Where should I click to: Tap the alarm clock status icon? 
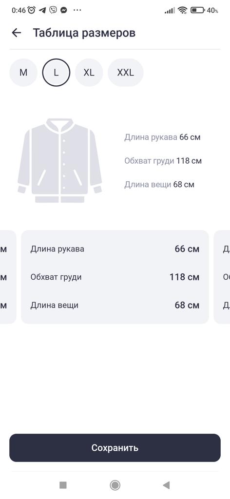(x=32, y=10)
